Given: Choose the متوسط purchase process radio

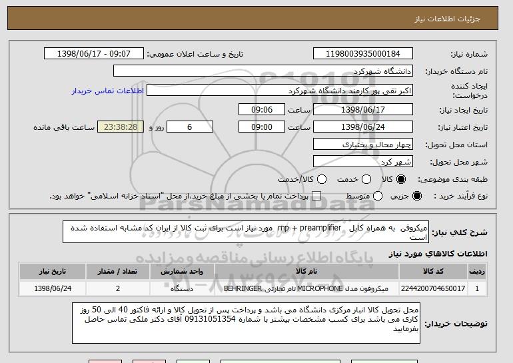Looking at the screenshot, I should tap(378, 196).
